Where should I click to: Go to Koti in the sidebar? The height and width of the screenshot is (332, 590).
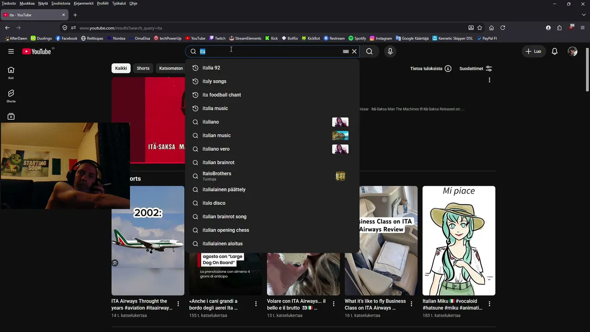click(11, 72)
